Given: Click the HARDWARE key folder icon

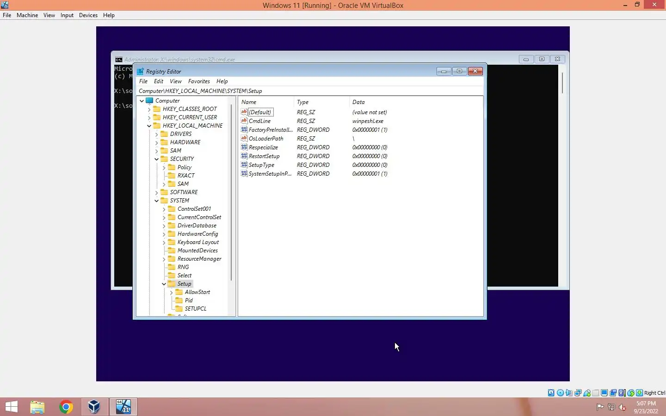Looking at the screenshot, I should (x=164, y=142).
